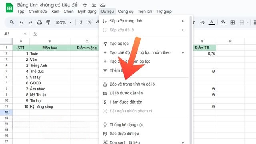Move spreadsheet to a folder
The height and width of the screenshot is (144, 256).
point(94,5)
